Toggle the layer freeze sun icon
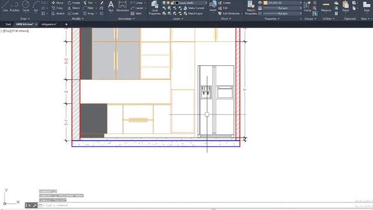The width and height of the screenshot is (373, 210). [168, 3]
